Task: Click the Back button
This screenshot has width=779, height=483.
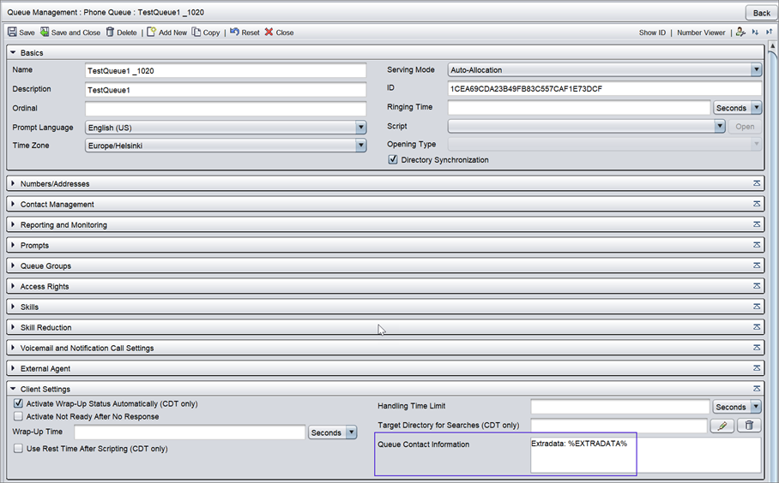Action: point(761,13)
